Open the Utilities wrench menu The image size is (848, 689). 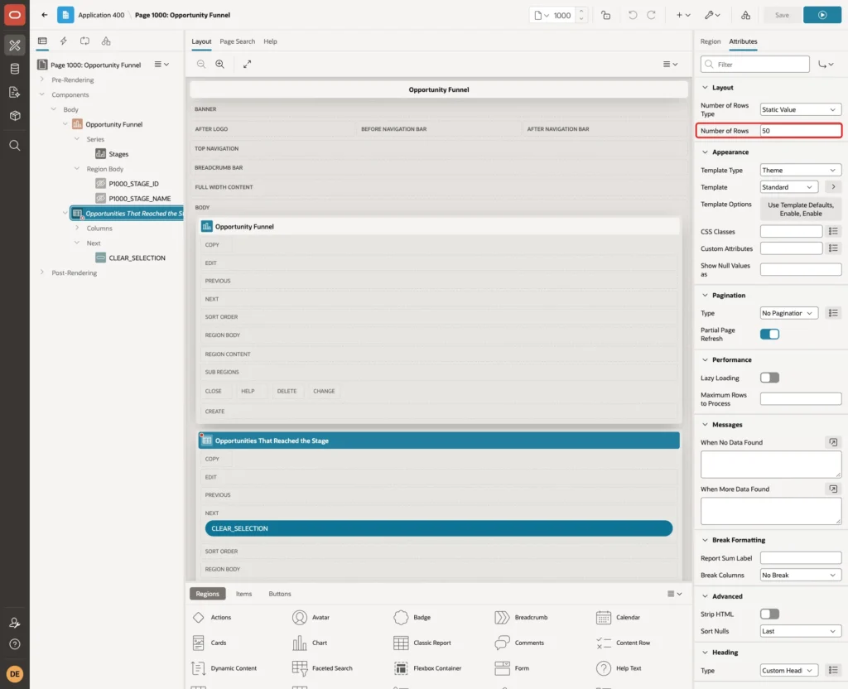coord(712,15)
